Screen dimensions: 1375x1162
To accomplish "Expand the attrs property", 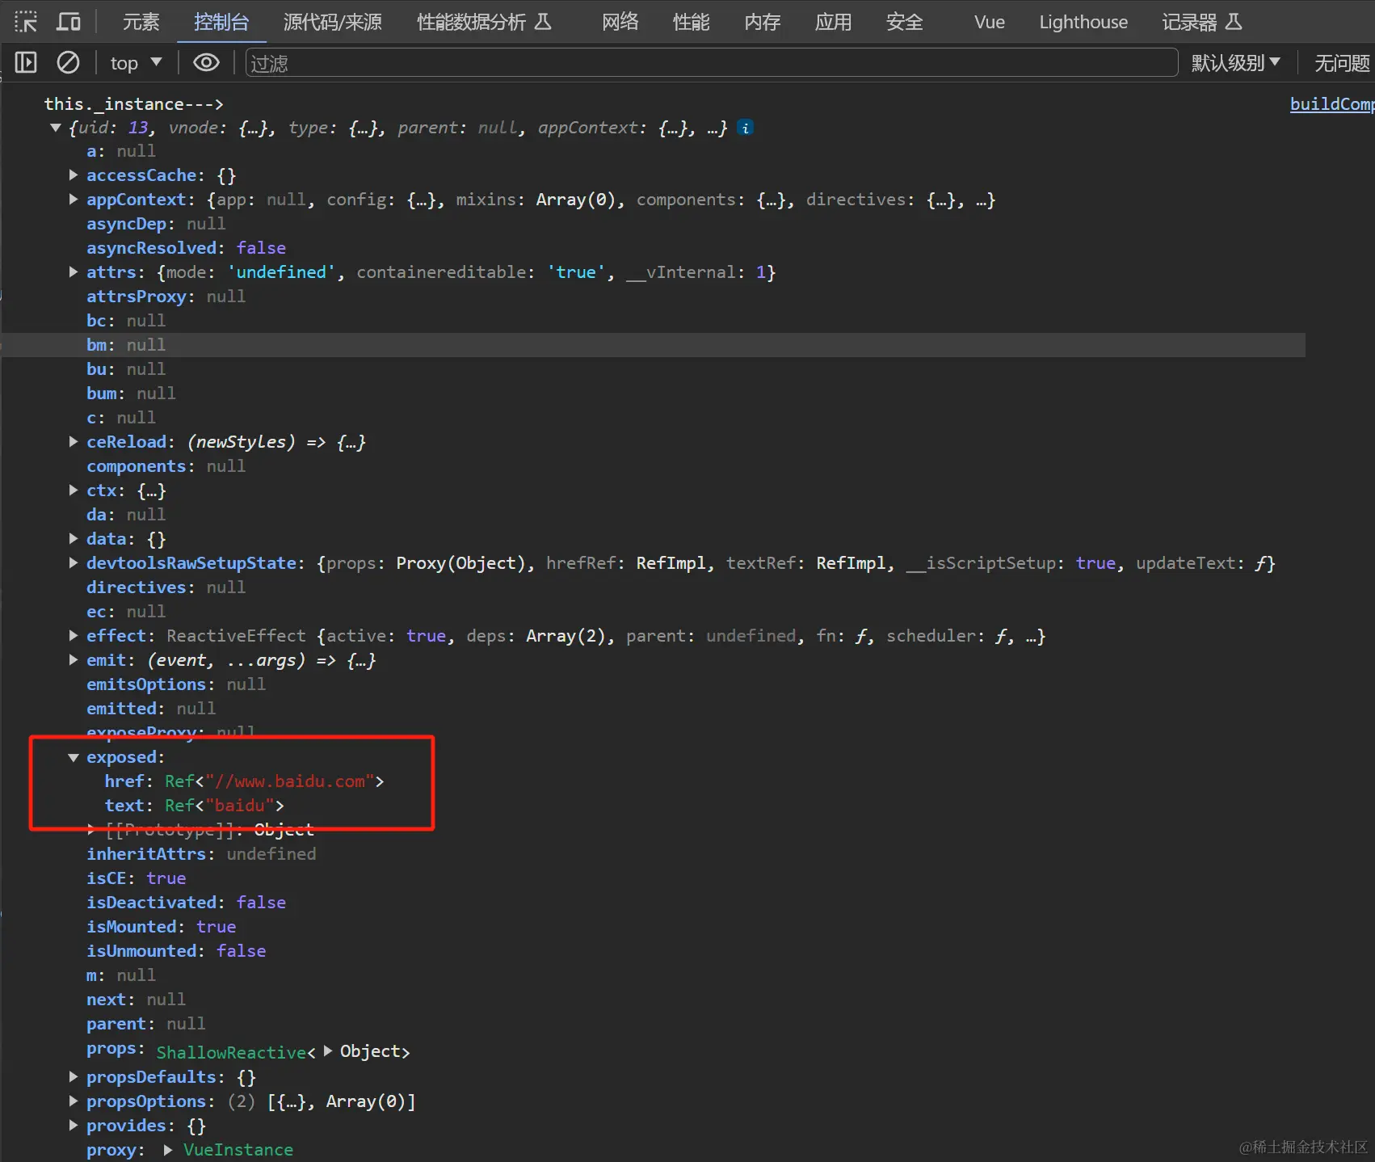I will tap(74, 272).
